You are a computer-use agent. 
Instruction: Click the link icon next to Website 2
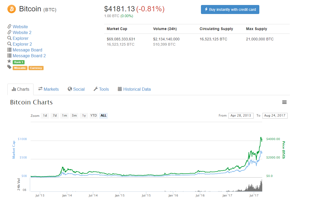click(x=9, y=32)
